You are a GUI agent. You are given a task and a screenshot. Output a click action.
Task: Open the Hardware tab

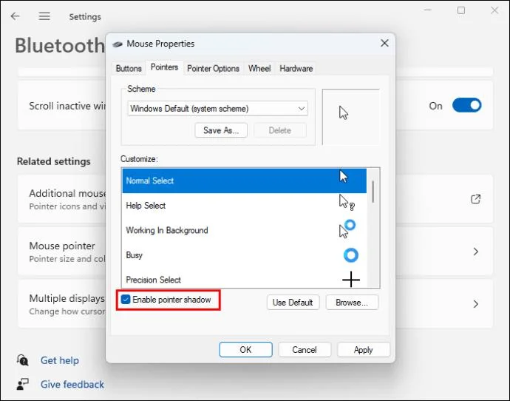(x=296, y=68)
